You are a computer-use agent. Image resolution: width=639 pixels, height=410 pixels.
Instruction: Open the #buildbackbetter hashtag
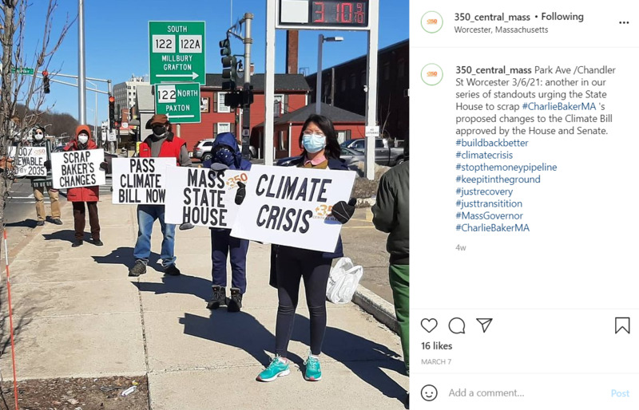click(492, 143)
